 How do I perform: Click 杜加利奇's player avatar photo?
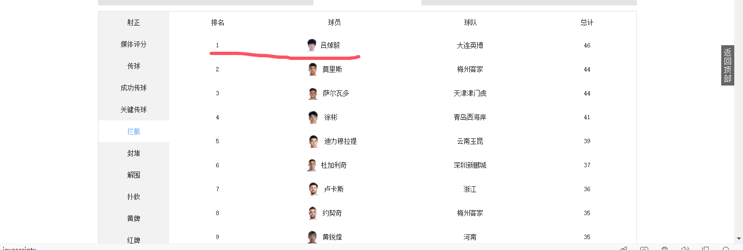(x=312, y=165)
